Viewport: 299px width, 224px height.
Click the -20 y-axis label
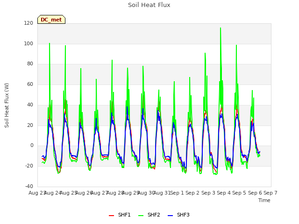[29, 166]
